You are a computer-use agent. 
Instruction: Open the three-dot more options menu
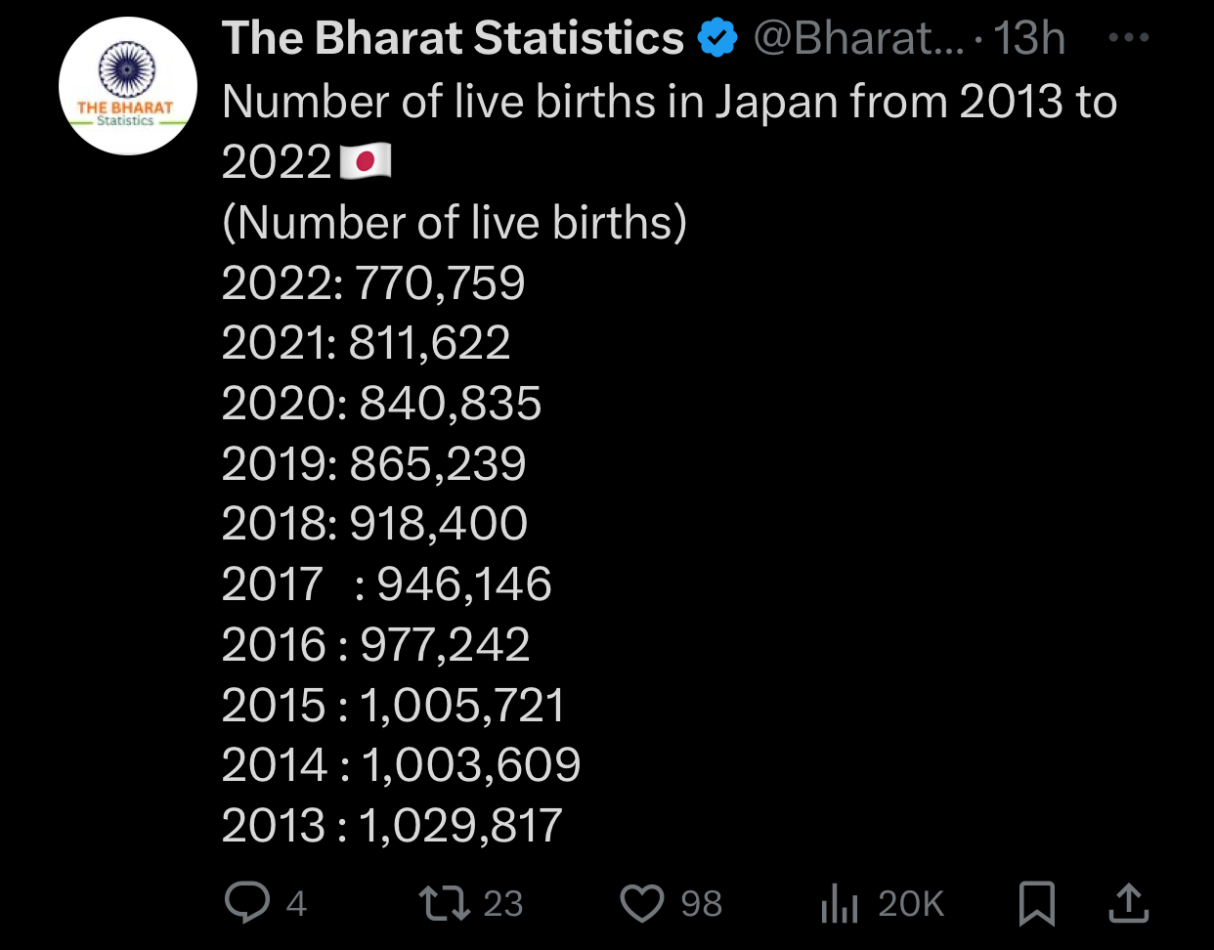[1130, 39]
